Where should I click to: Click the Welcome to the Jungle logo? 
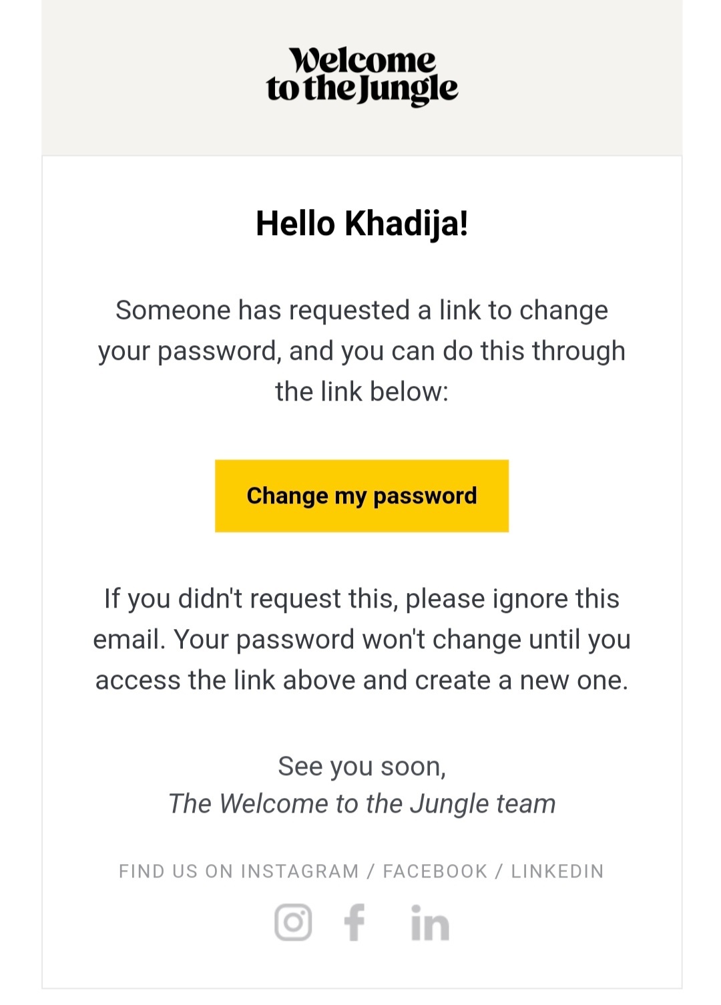pos(362,76)
